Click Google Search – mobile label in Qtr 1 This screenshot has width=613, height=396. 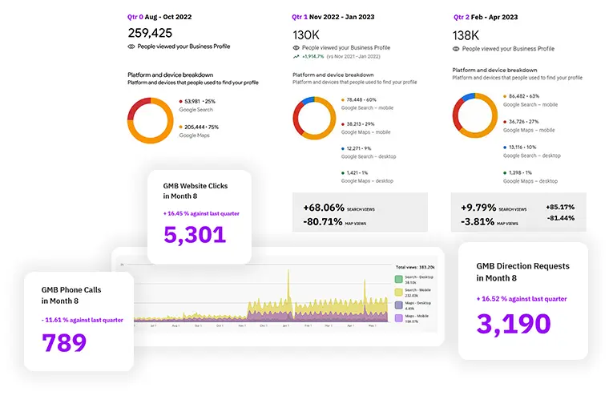(x=367, y=108)
